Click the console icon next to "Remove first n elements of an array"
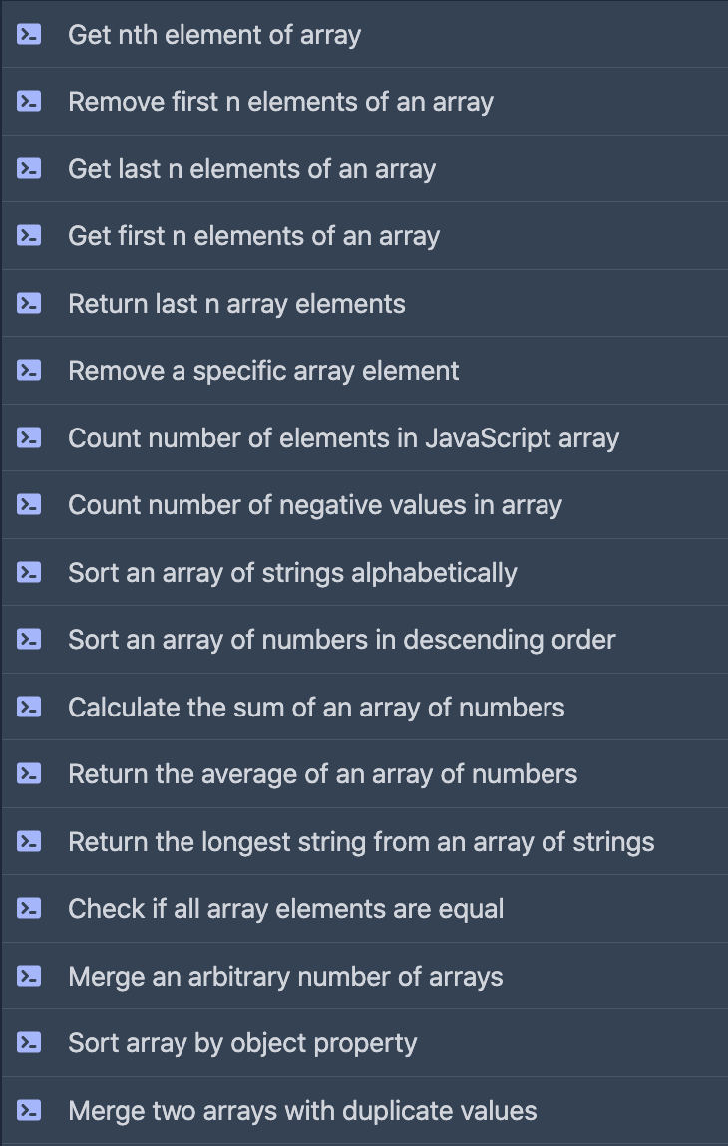The image size is (728, 1146). pos(30,101)
